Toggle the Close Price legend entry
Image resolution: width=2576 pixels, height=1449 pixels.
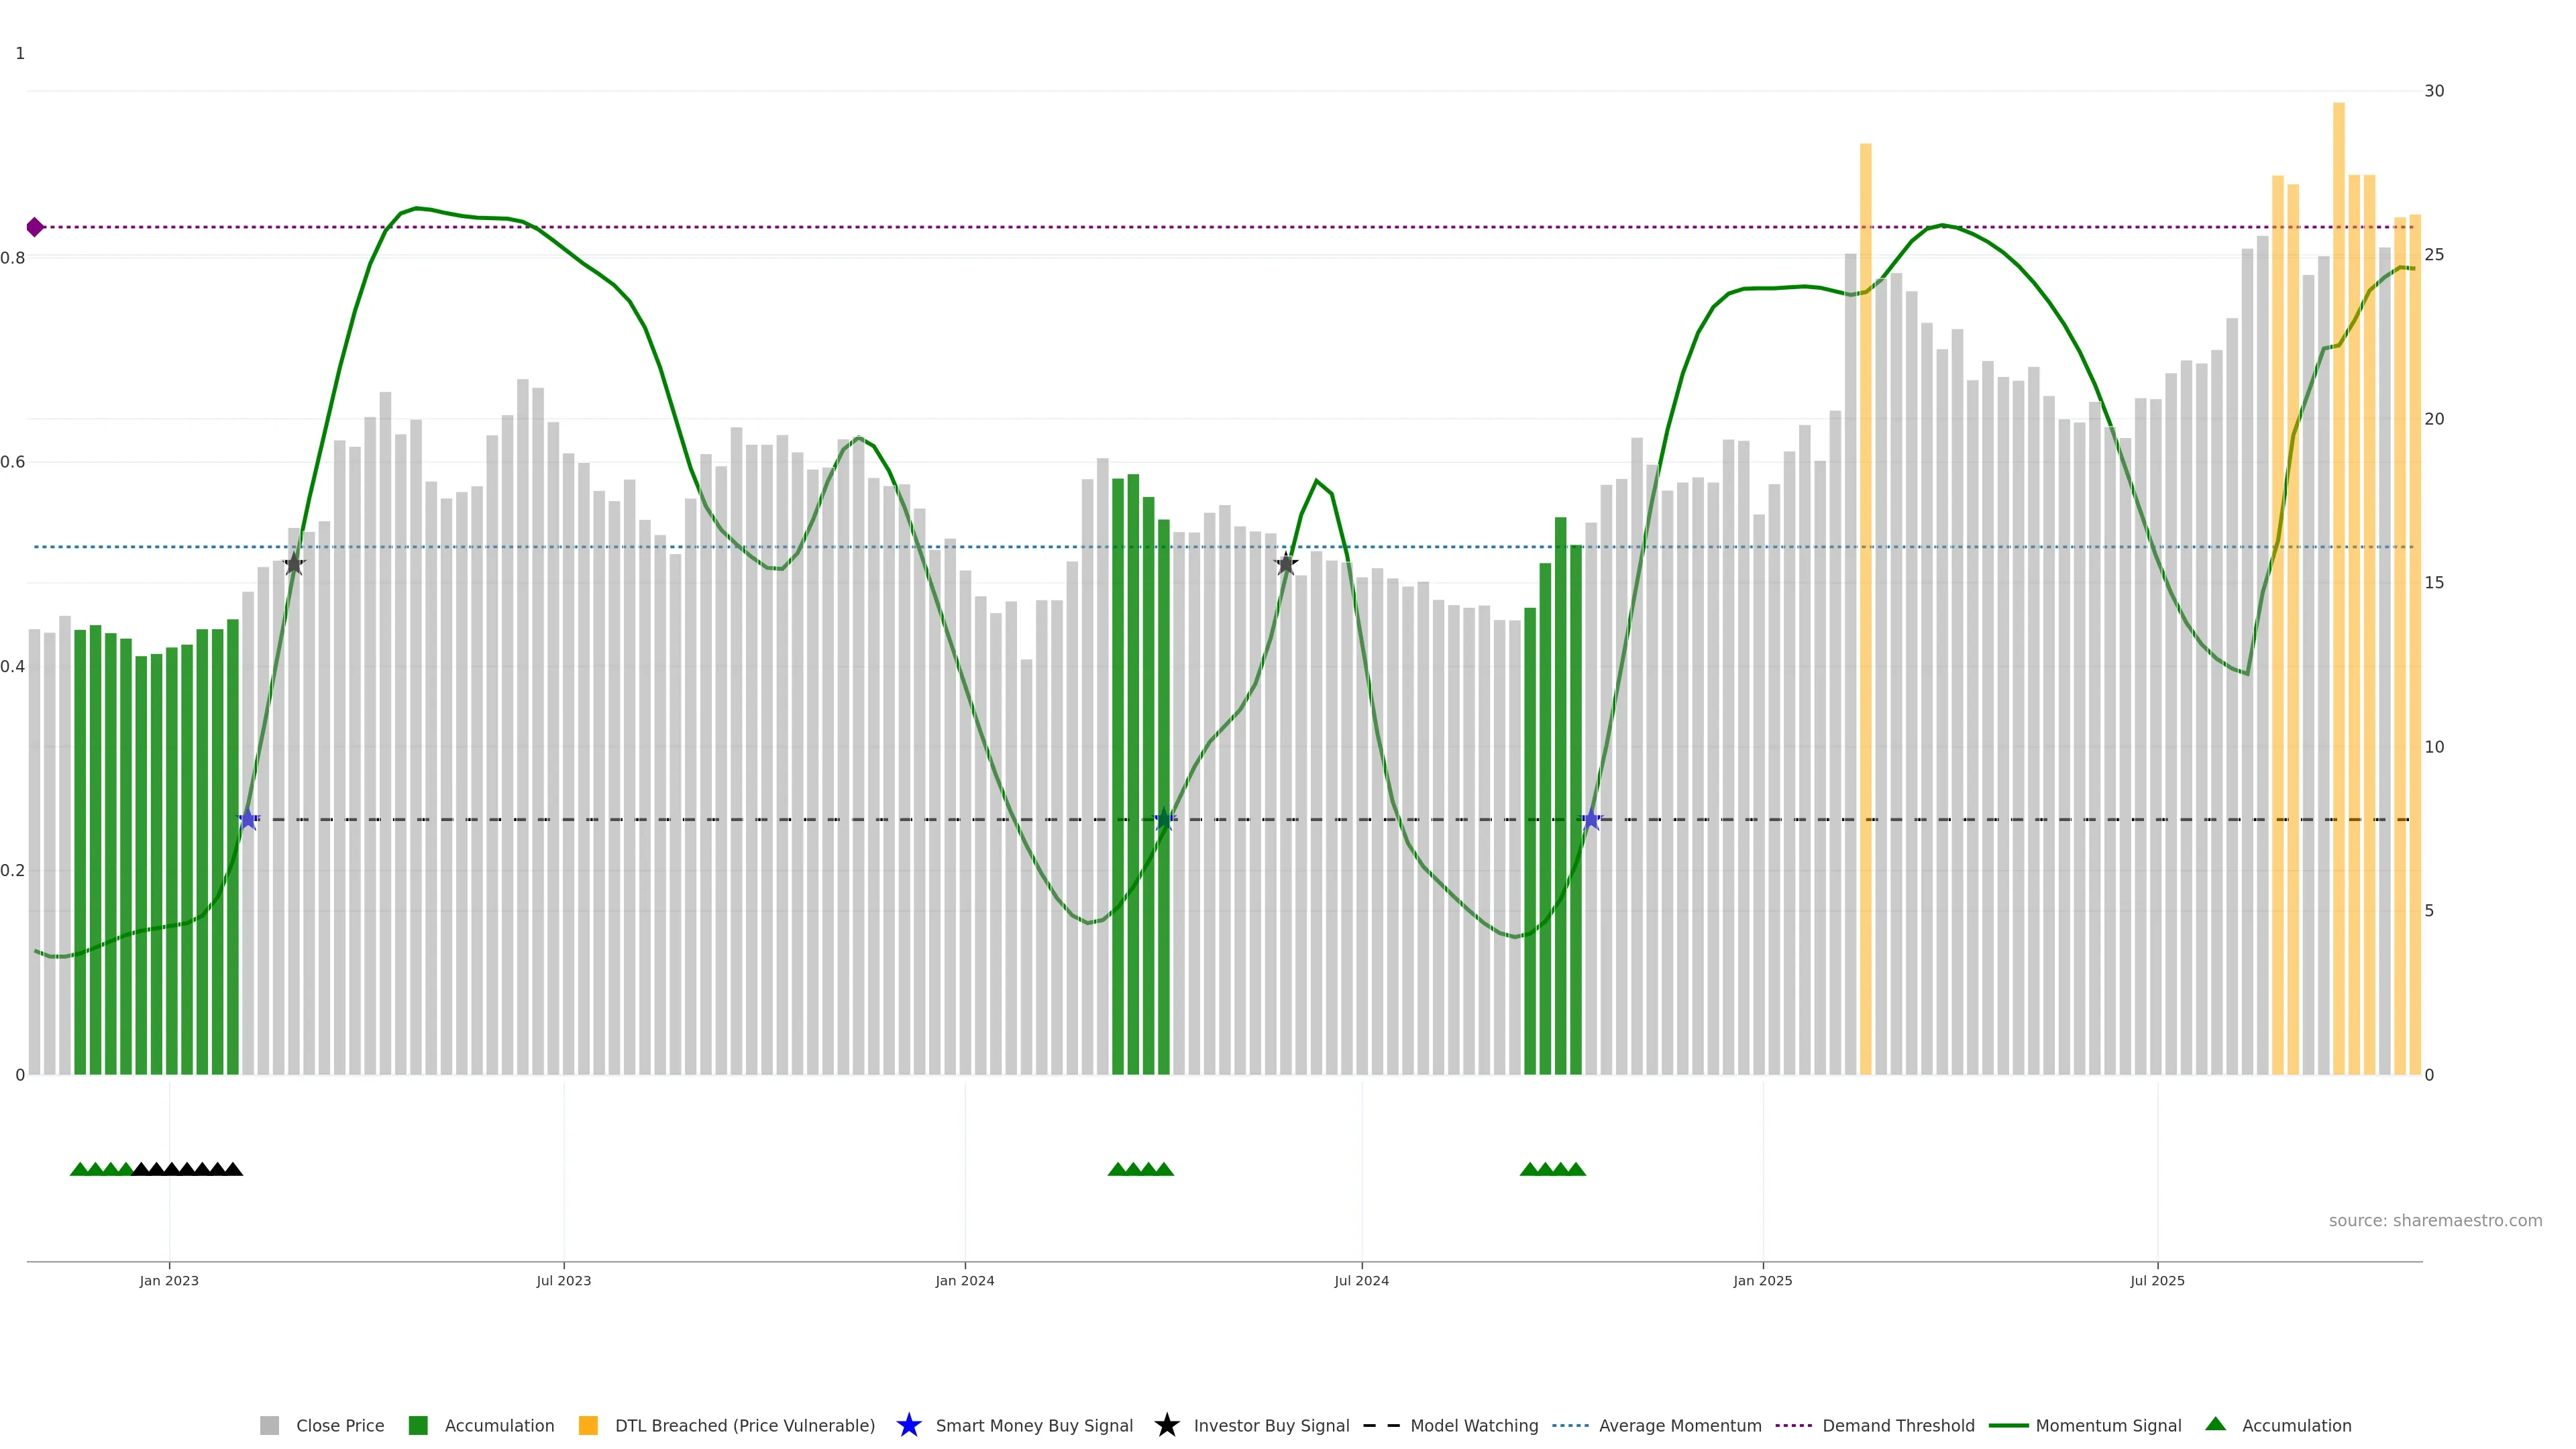coord(339,1425)
